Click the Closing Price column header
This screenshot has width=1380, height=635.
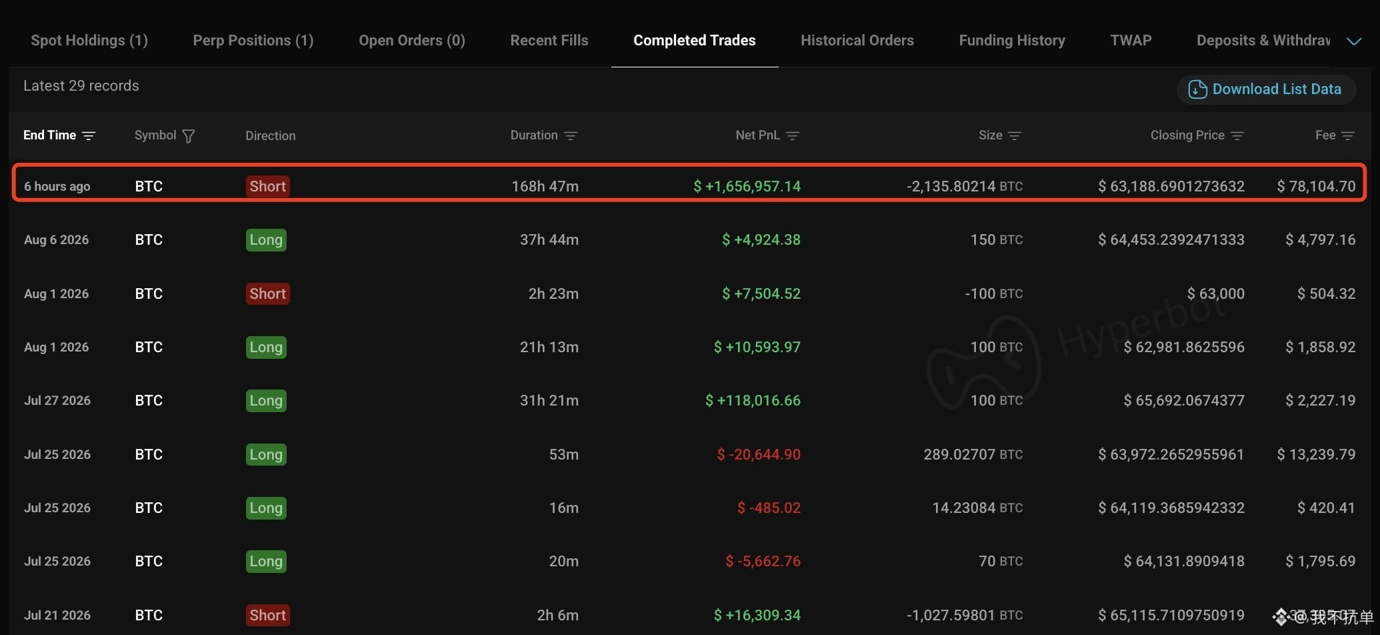pyautogui.click(x=1187, y=135)
